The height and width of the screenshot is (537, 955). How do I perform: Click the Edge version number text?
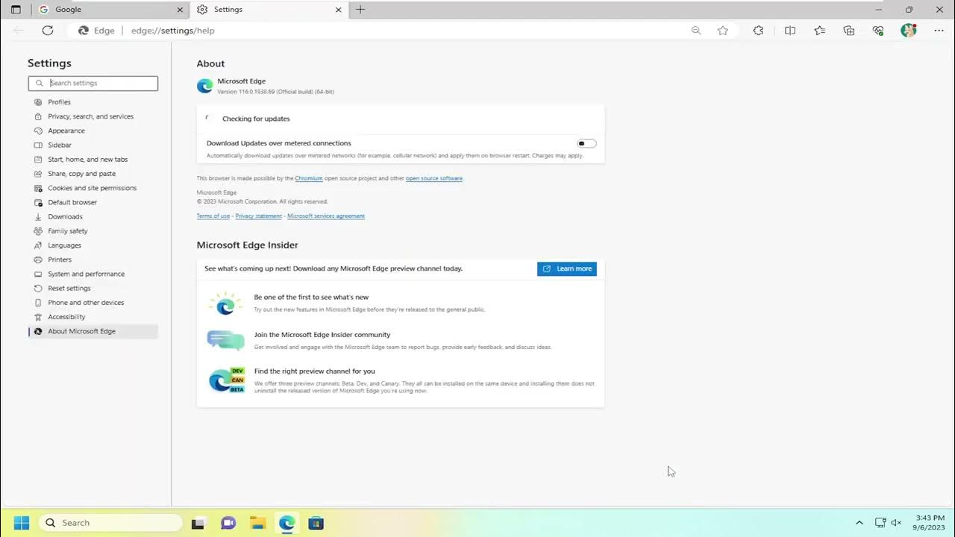[x=275, y=92]
